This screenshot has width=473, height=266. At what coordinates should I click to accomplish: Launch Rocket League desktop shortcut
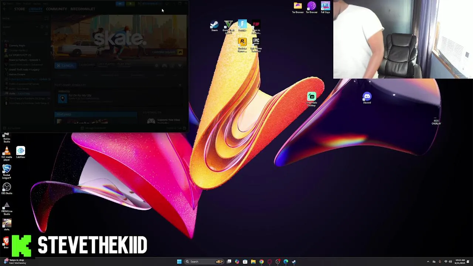point(7,172)
